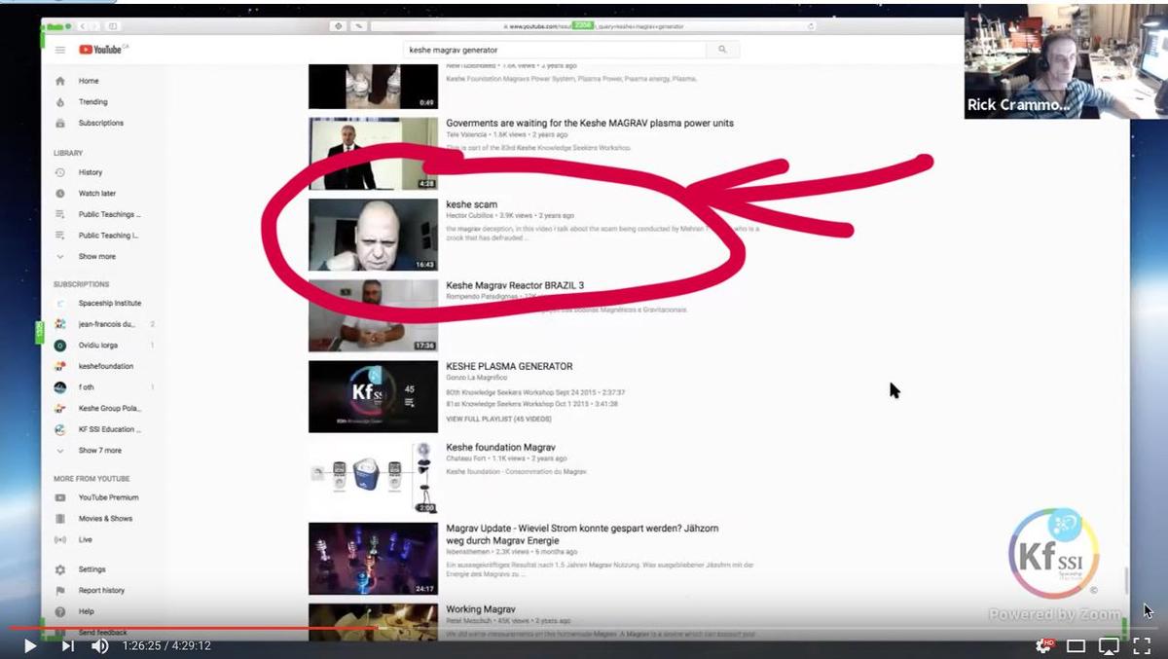This screenshot has height=659, width=1168.
Task: Open Movies & Shows in the sidebar
Action: (105, 519)
